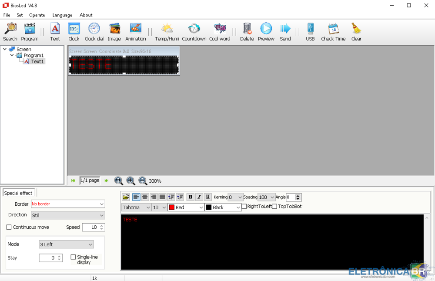Check the RightToLeft option
Image resolution: width=435 pixels, height=281 pixels.
pyautogui.click(x=244, y=206)
